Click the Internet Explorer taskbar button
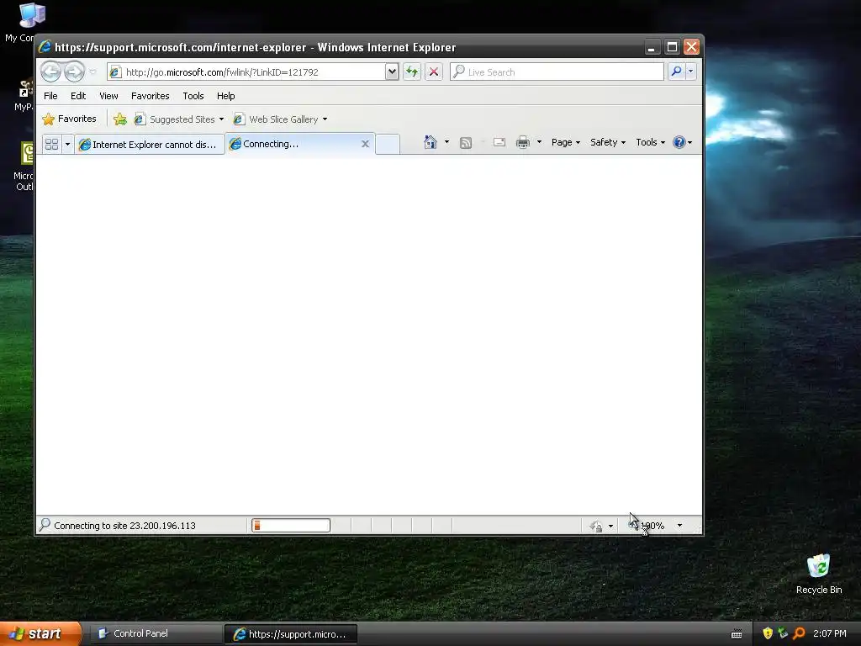This screenshot has height=646, width=861. pos(290,634)
